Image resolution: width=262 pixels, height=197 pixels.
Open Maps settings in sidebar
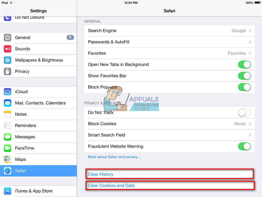[38, 159]
